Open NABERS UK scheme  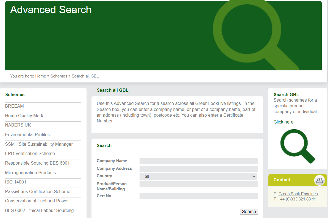tap(18, 125)
